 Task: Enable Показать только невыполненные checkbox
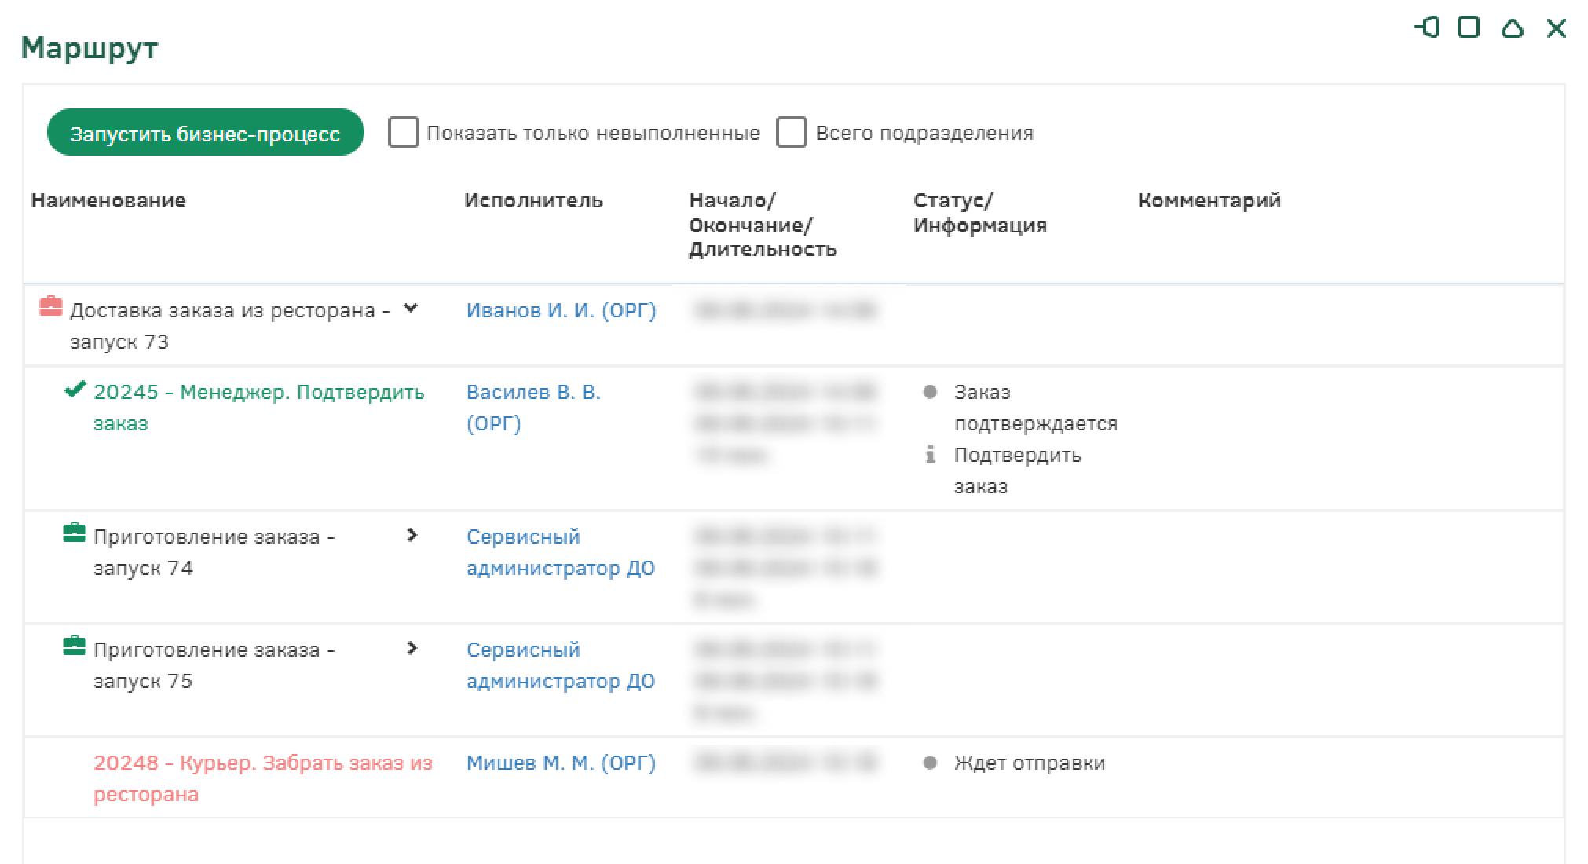[x=404, y=133]
